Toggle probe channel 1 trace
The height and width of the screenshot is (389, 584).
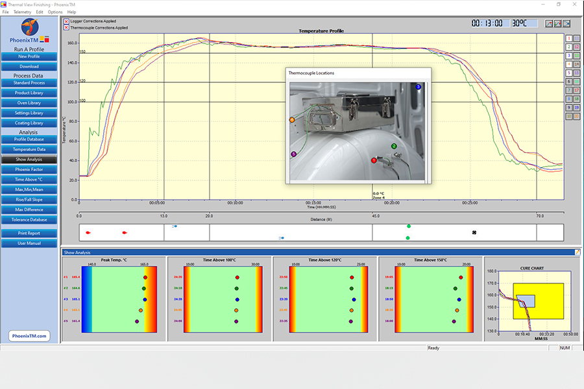pos(568,38)
